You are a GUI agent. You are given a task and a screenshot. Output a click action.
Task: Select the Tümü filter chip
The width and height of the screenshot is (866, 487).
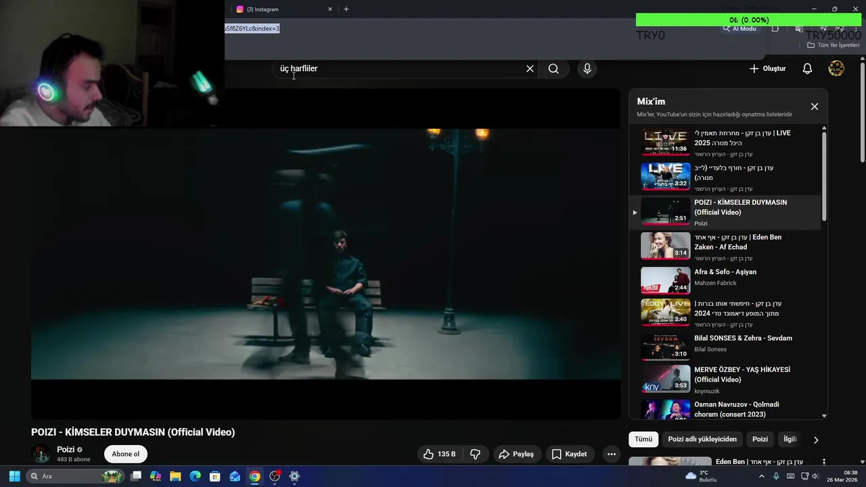pyautogui.click(x=643, y=439)
